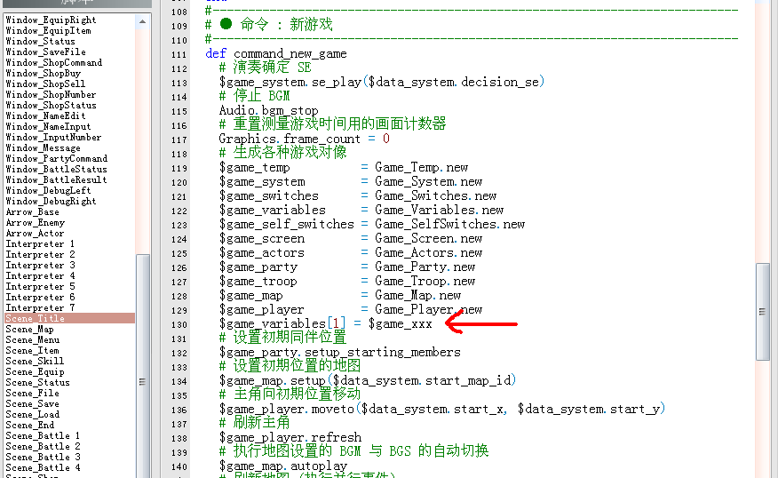Click line number 111 in gutter

[179, 55]
